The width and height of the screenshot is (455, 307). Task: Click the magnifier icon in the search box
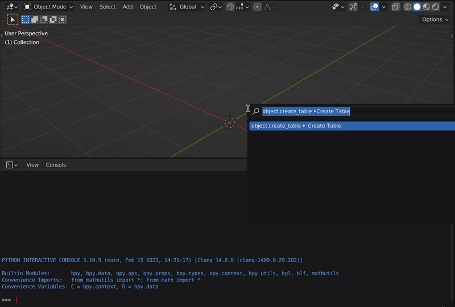[x=256, y=111]
